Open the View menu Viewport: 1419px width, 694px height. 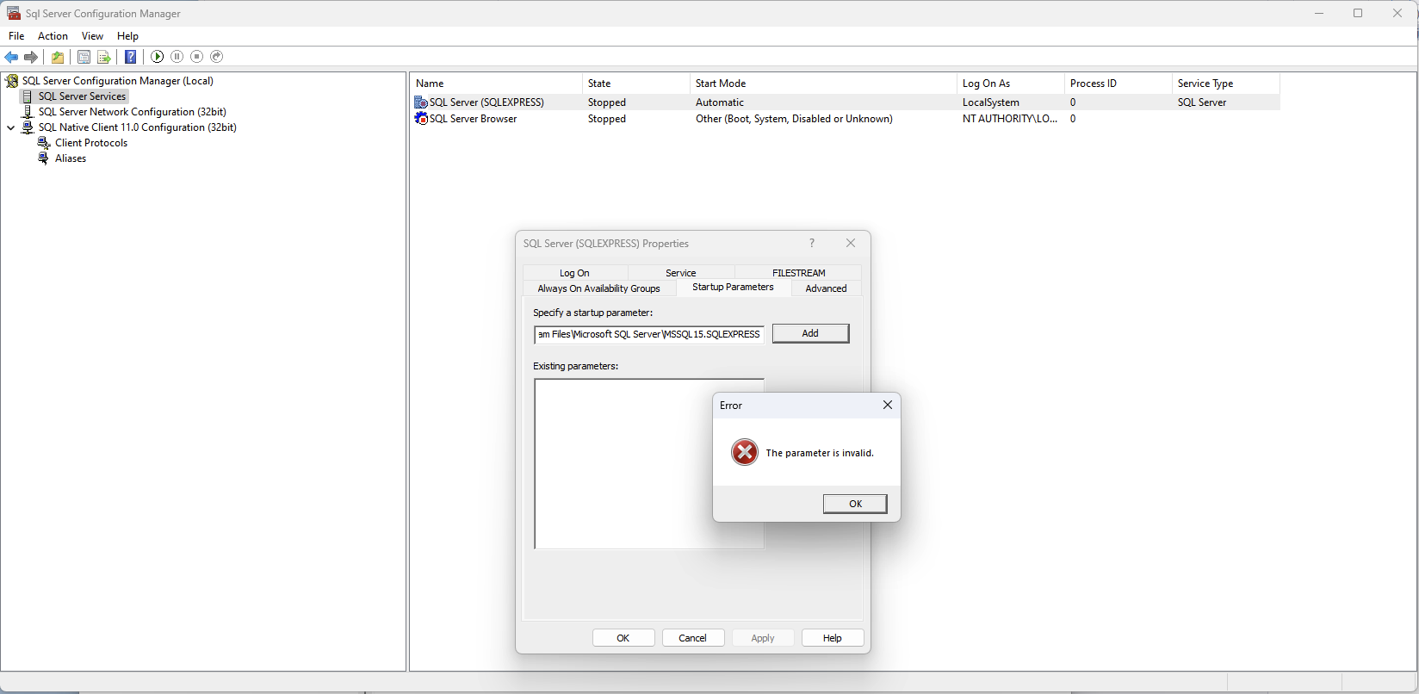point(92,36)
